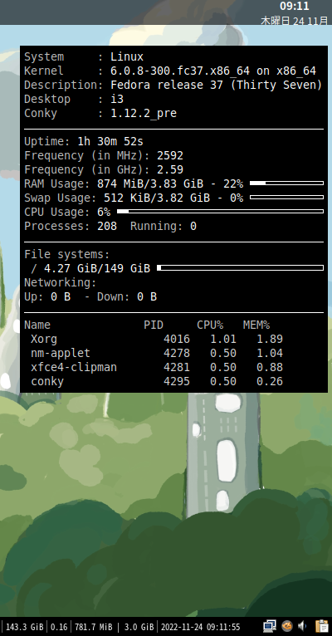Image resolution: width=332 pixels, height=636 pixels.
Task: Click the 781.7 MiB memory status block
Action: (94, 627)
